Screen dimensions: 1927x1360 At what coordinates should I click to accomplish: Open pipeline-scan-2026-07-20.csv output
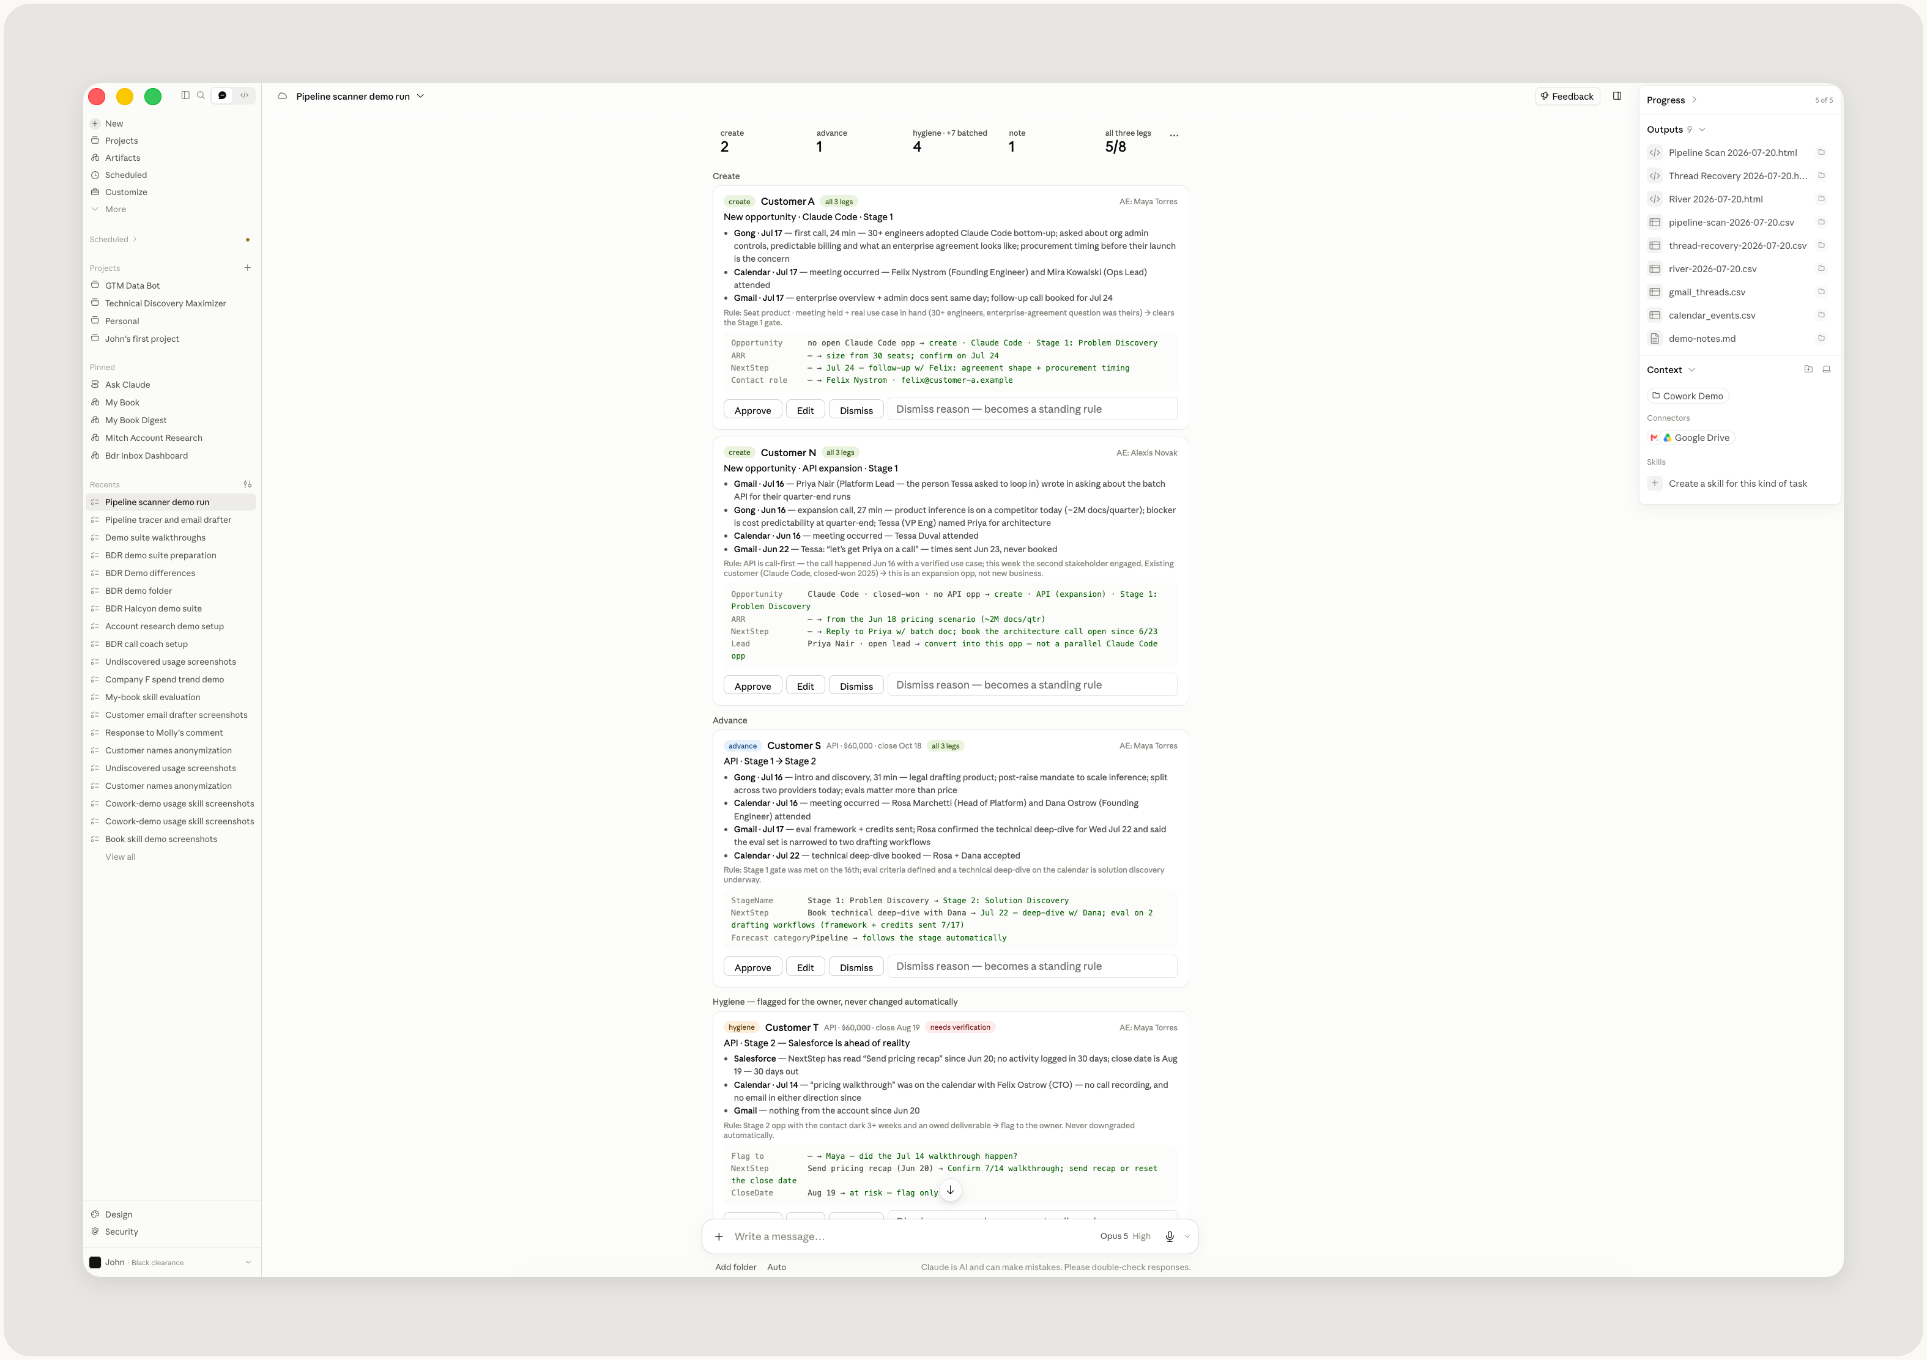click(x=1731, y=223)
